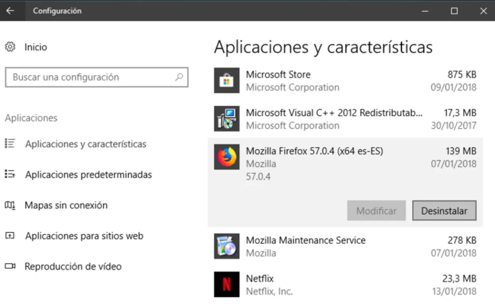Image resolution: width=495 pixels, height=304 pixels.
Task: Click the Reproducción de vídeo camera icon
Action: pos(10,266)
